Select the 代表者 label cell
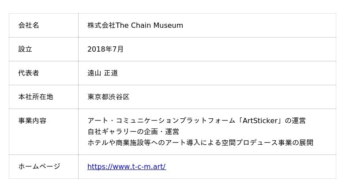This screenshot has width=353, height=192. tap(29, 73)
